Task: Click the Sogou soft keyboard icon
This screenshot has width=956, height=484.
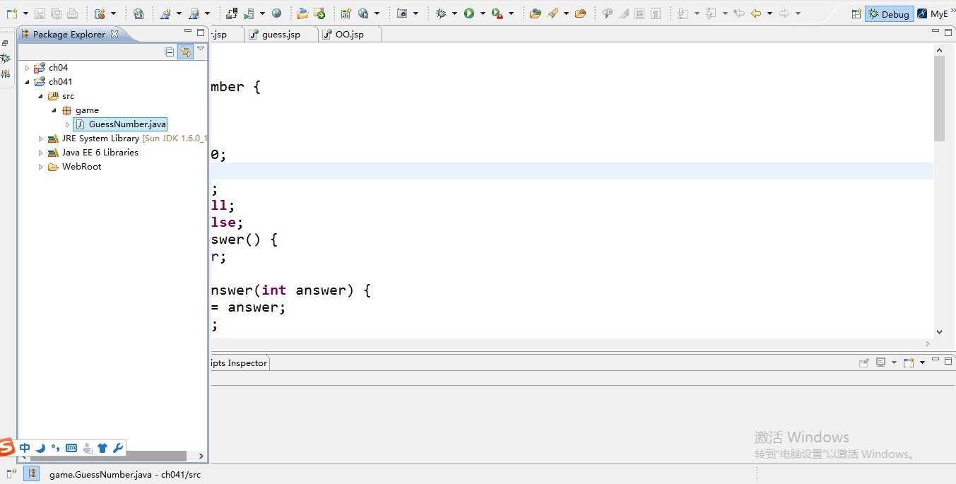Action: [x=71, y=448]
